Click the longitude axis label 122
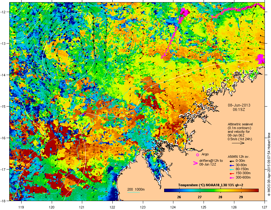271x210 pixels. [112, 207]
